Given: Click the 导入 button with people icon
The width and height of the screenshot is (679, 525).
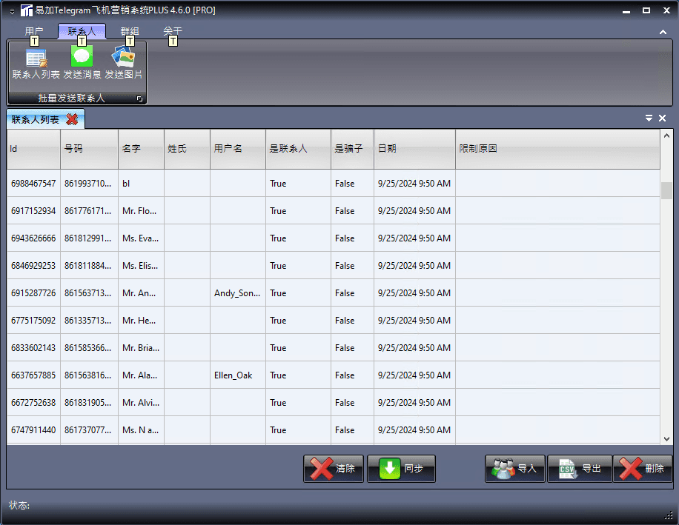Looking at the screenshot, I should pos(515,468).
